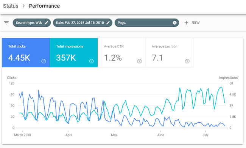
Task: Open help icon on Total impressions card
Action: (x=92, y=61)
